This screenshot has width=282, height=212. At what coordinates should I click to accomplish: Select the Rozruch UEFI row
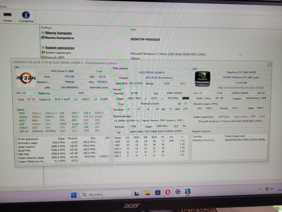coord(55,57)
